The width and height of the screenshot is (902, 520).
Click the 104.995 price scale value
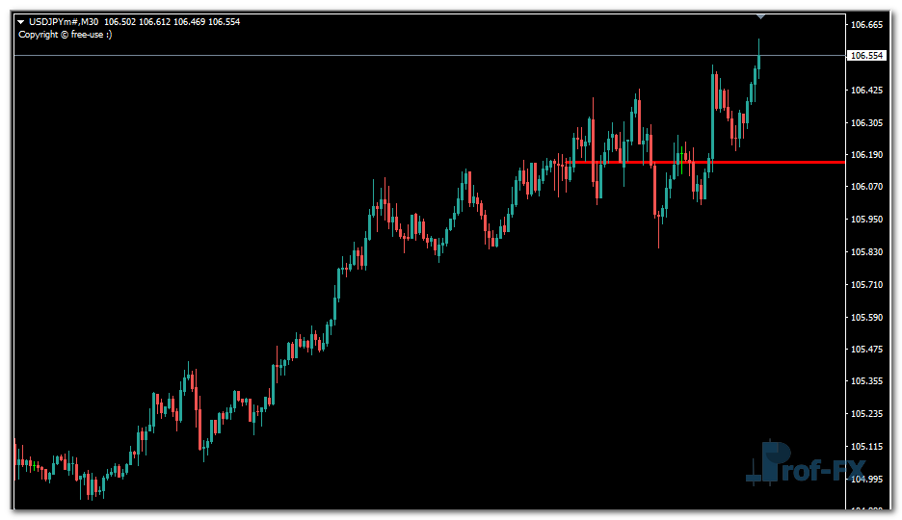(866, 479)
